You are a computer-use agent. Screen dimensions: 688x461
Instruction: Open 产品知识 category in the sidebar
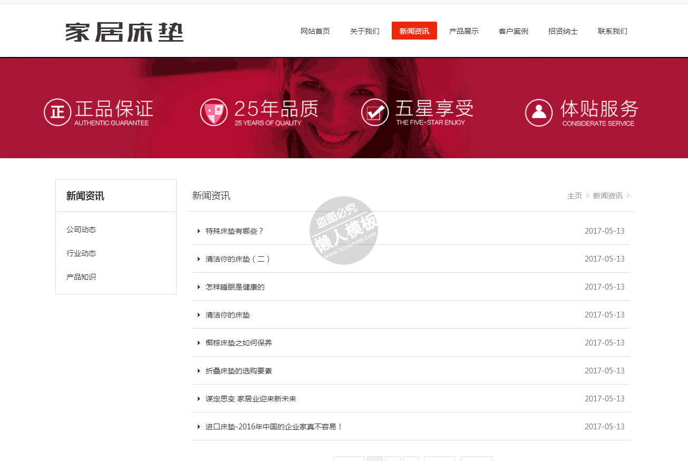click(81, 277)
